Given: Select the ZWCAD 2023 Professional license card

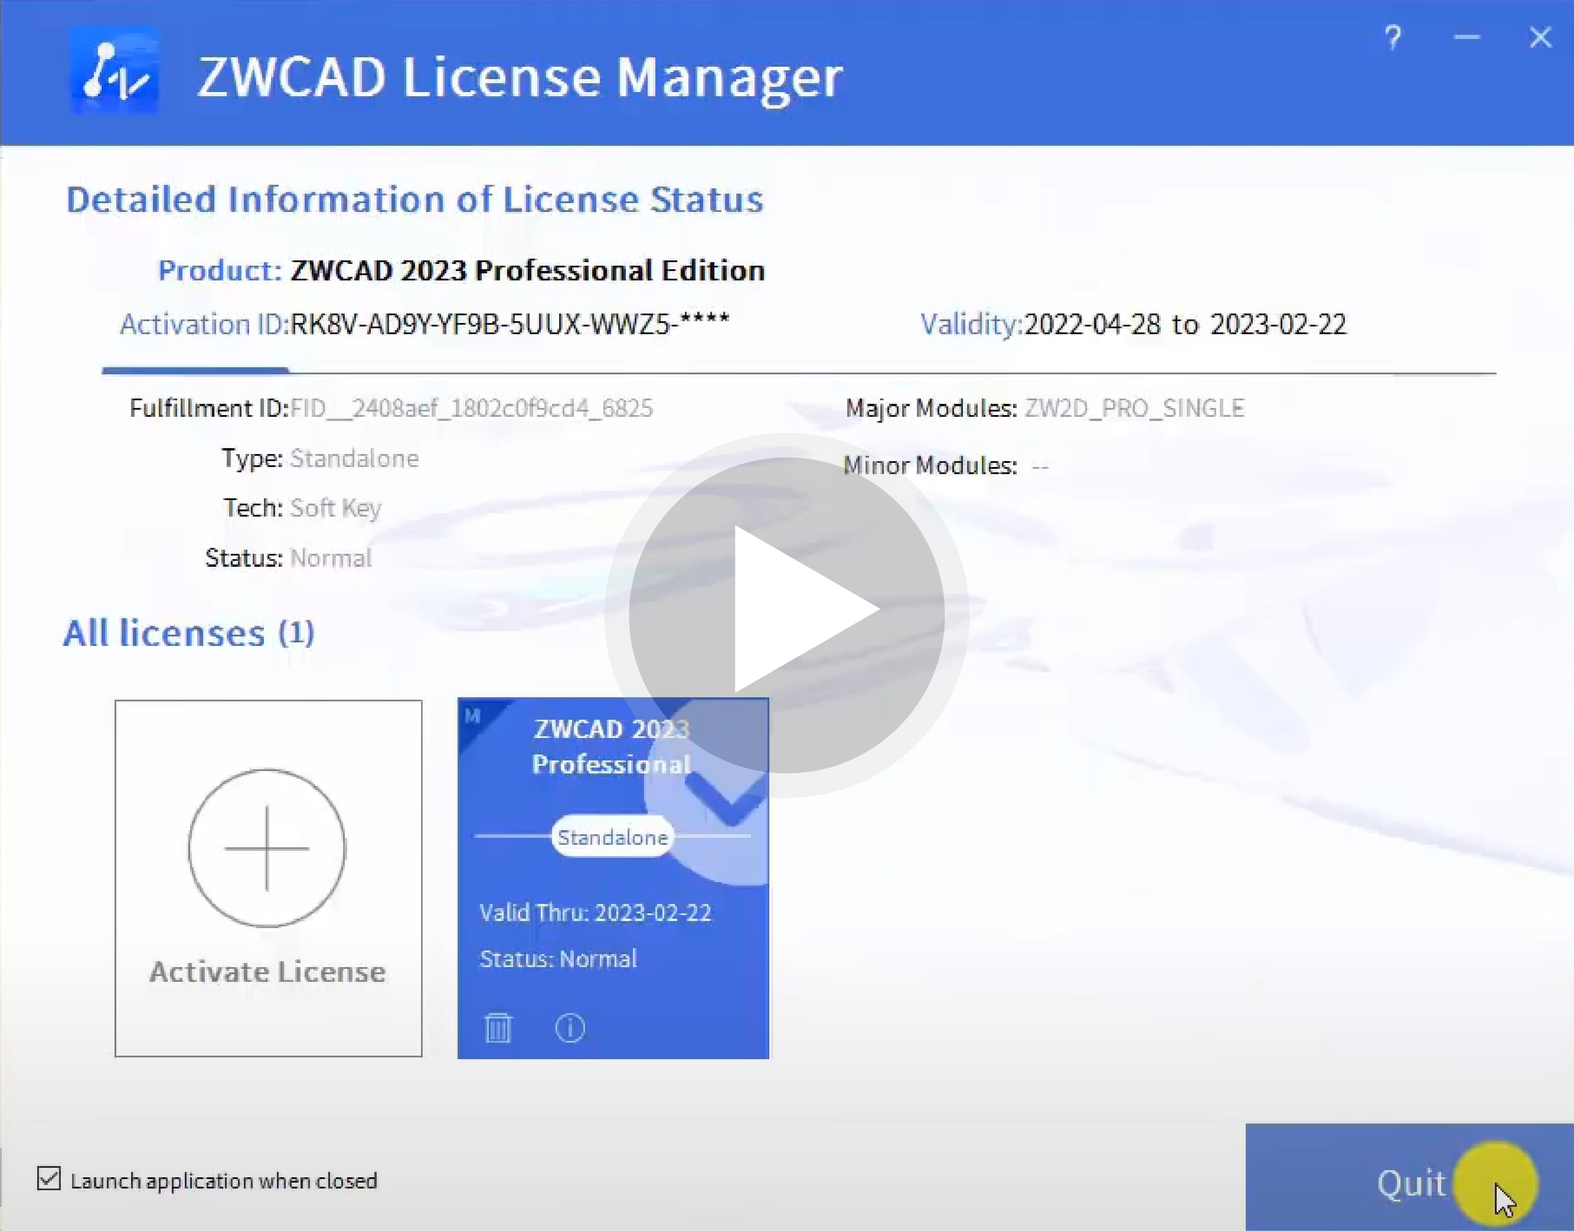Looking at the screenshot, I should click(613, 878).
